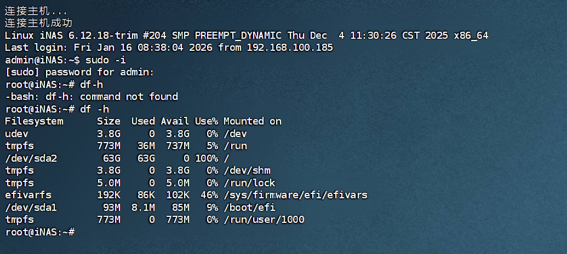
Task: Click the "/run/user/1000" mount path
Action: click(x=264, y=220)
